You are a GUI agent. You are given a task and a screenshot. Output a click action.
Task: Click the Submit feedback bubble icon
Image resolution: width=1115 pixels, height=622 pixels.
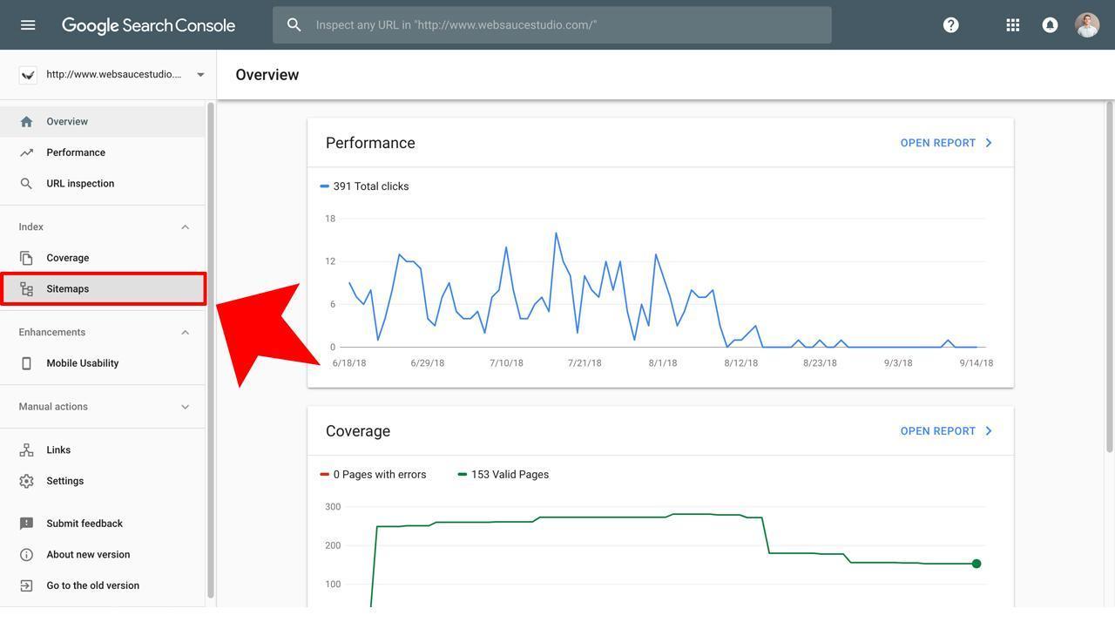[26, 524]
